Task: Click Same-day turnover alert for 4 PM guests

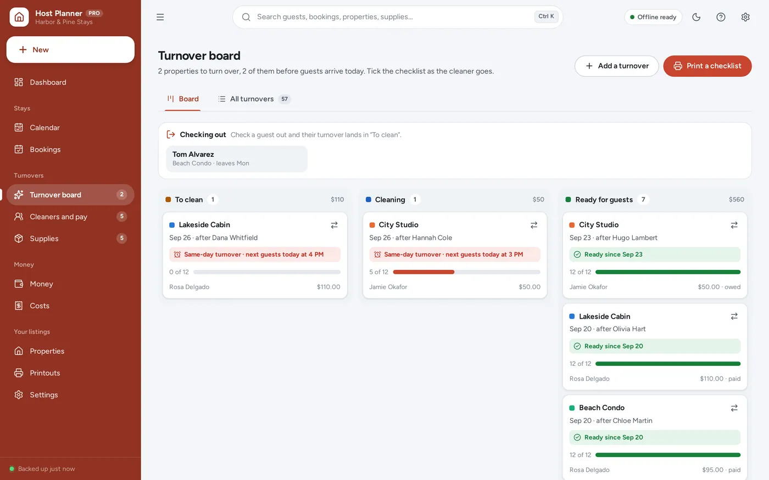Action: point(255,255)
